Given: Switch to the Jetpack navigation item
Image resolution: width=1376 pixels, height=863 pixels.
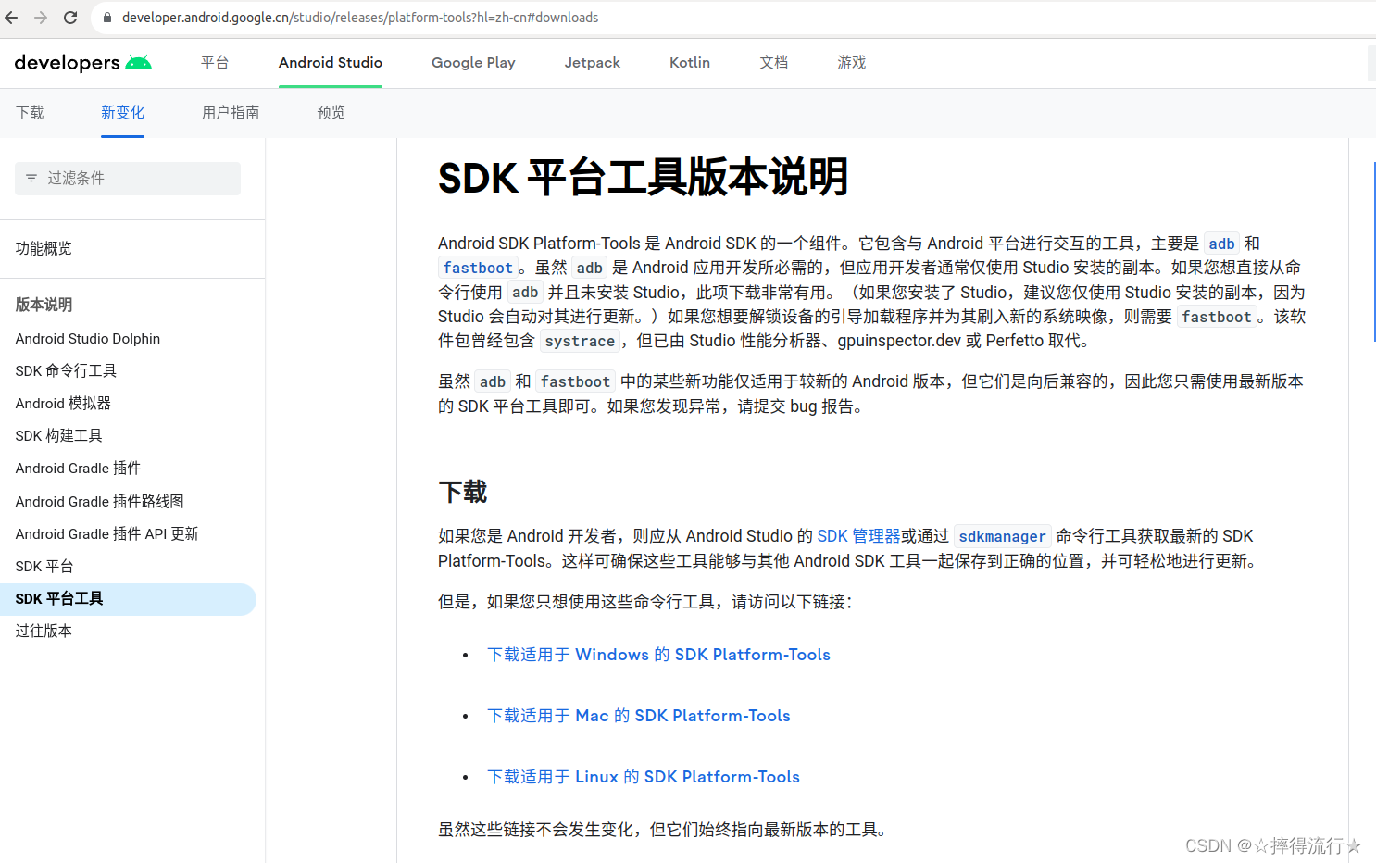Looking at the screenshot, I should coord(593,63).
